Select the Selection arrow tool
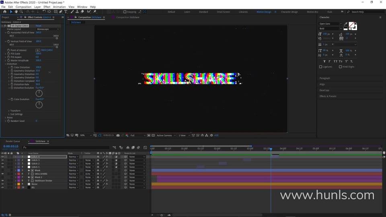Screen dimensions: 386x217 pos(11,12)
